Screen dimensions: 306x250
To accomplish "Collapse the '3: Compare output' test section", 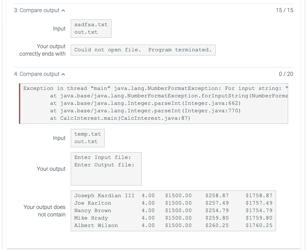I will pyautogui.click(x=39, y=10).
